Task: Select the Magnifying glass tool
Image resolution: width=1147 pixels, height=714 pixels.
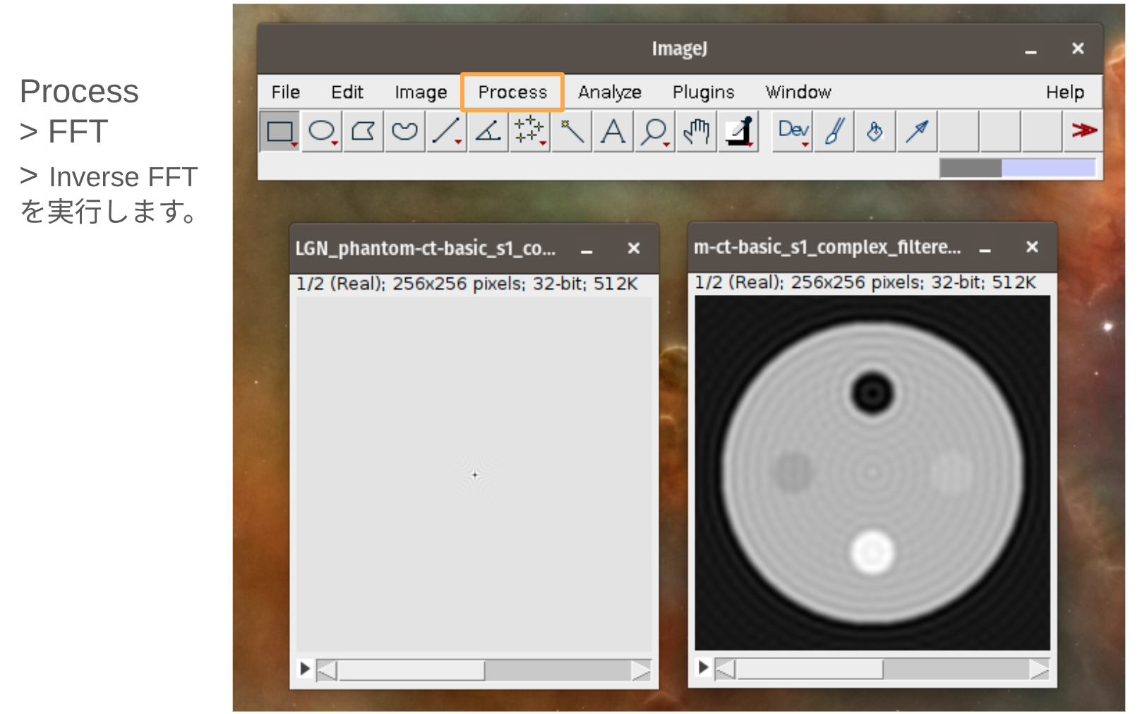Action: (x=655, y=131)
